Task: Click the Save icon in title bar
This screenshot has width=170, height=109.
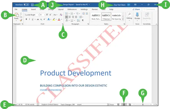Action: (32, 5)
